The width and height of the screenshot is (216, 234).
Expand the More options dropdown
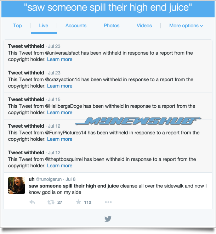(x=186, y=26)
